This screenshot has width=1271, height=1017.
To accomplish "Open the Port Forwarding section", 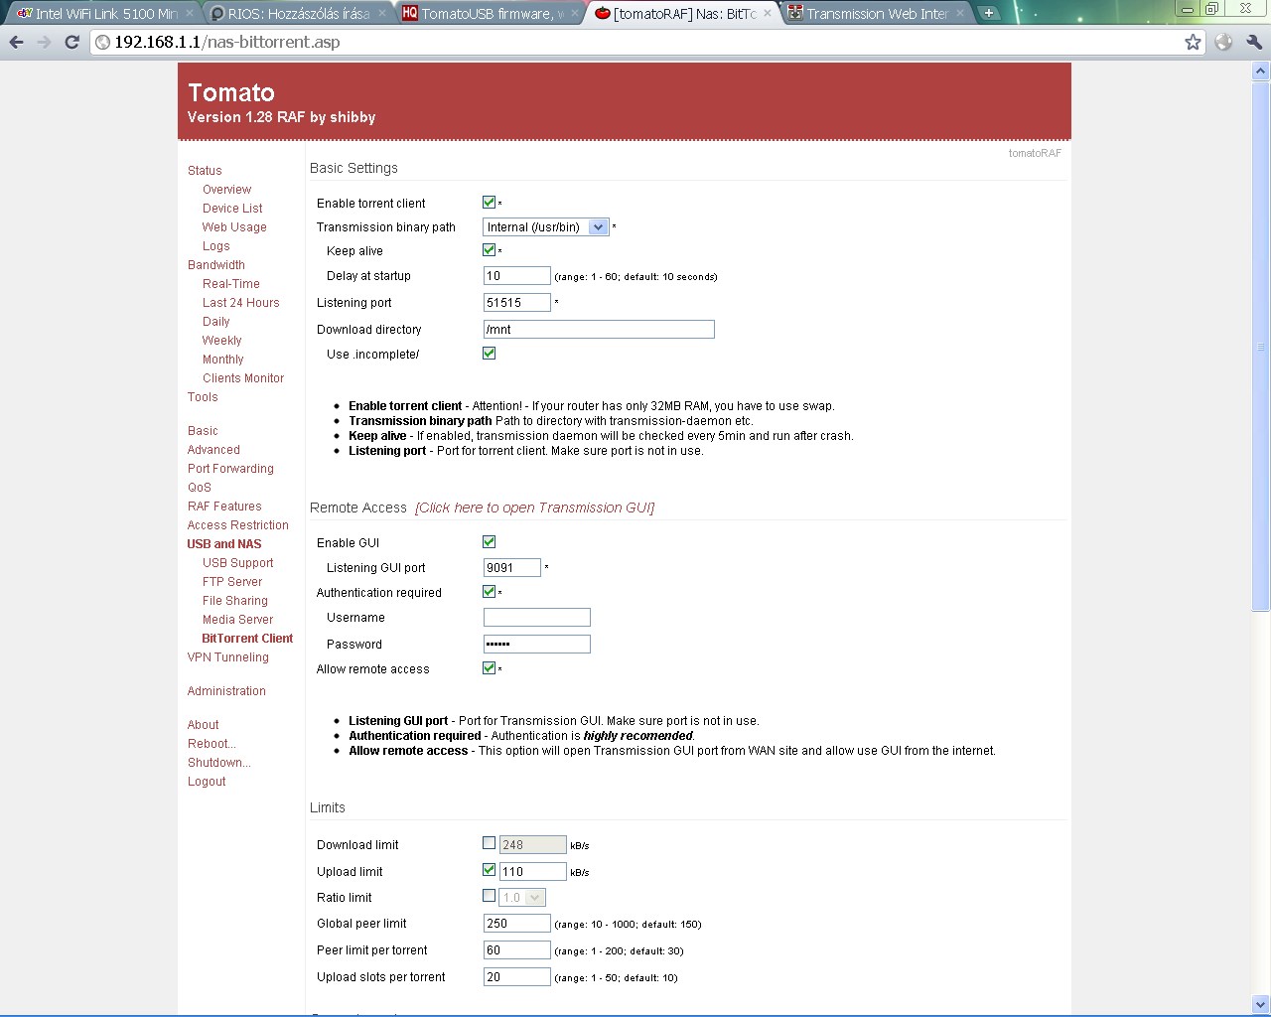I will [230, 469].
